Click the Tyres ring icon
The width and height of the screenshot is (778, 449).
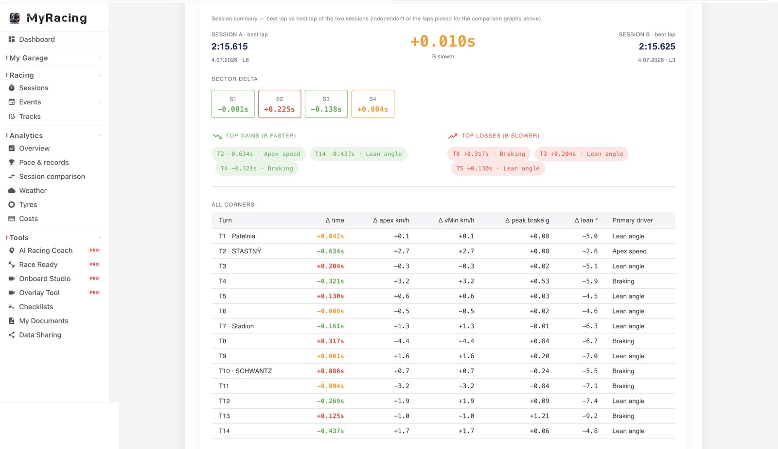12,204
